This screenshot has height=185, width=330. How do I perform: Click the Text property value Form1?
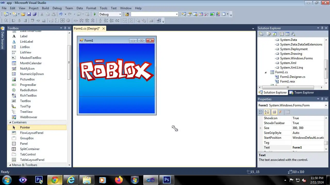click(308, 147)
